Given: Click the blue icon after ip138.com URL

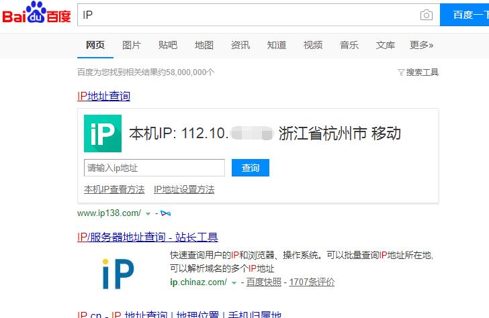Looking at the screenshot, I should click(x=166, y=213).
